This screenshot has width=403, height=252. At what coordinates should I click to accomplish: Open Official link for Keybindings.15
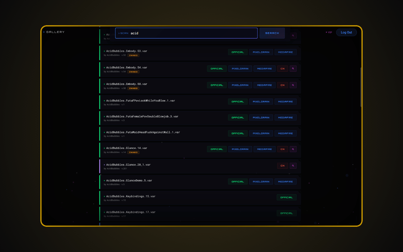pos(287,198)
